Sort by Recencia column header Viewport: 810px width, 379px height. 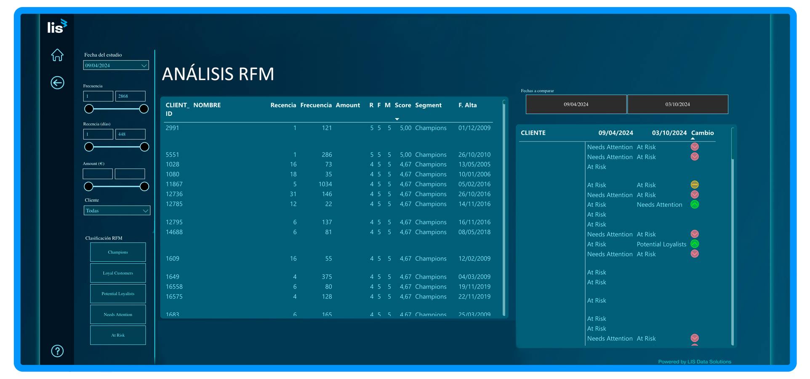[x=283, y=105]
